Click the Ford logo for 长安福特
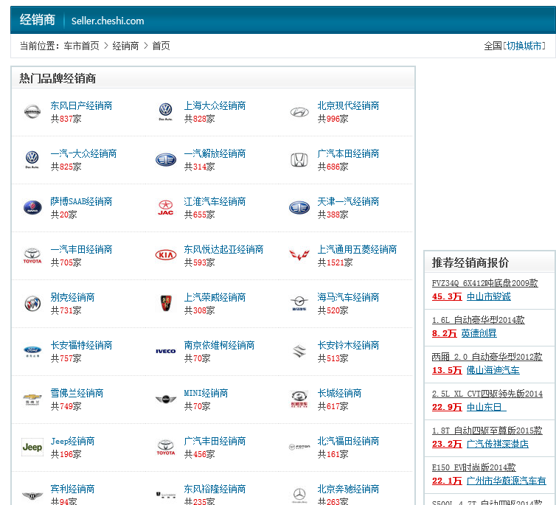Image resolution: width=556 pixels, height=505 pixels. pyautogui.click(x=32, y=351)
